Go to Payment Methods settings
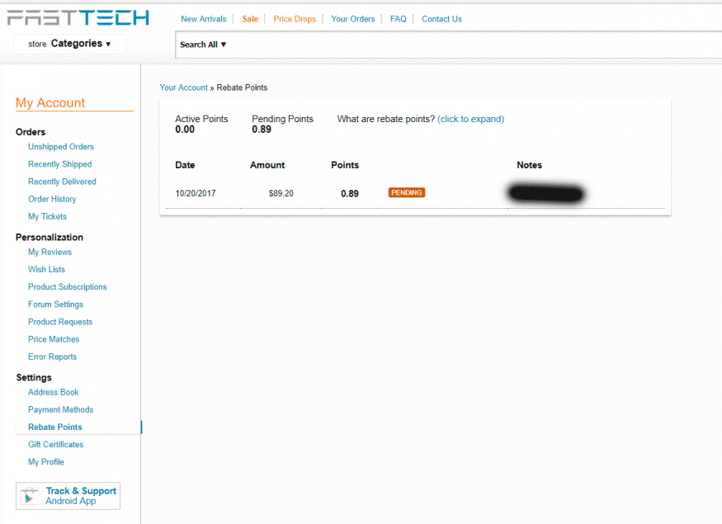Screen dimensions: 722x524 coord(60,409)
